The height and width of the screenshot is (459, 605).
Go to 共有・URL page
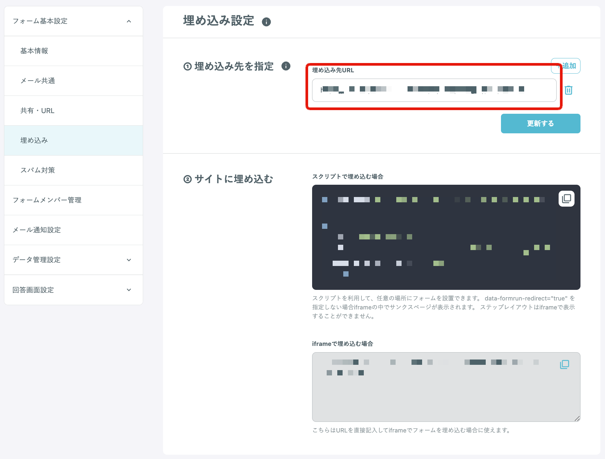(74, 111)
